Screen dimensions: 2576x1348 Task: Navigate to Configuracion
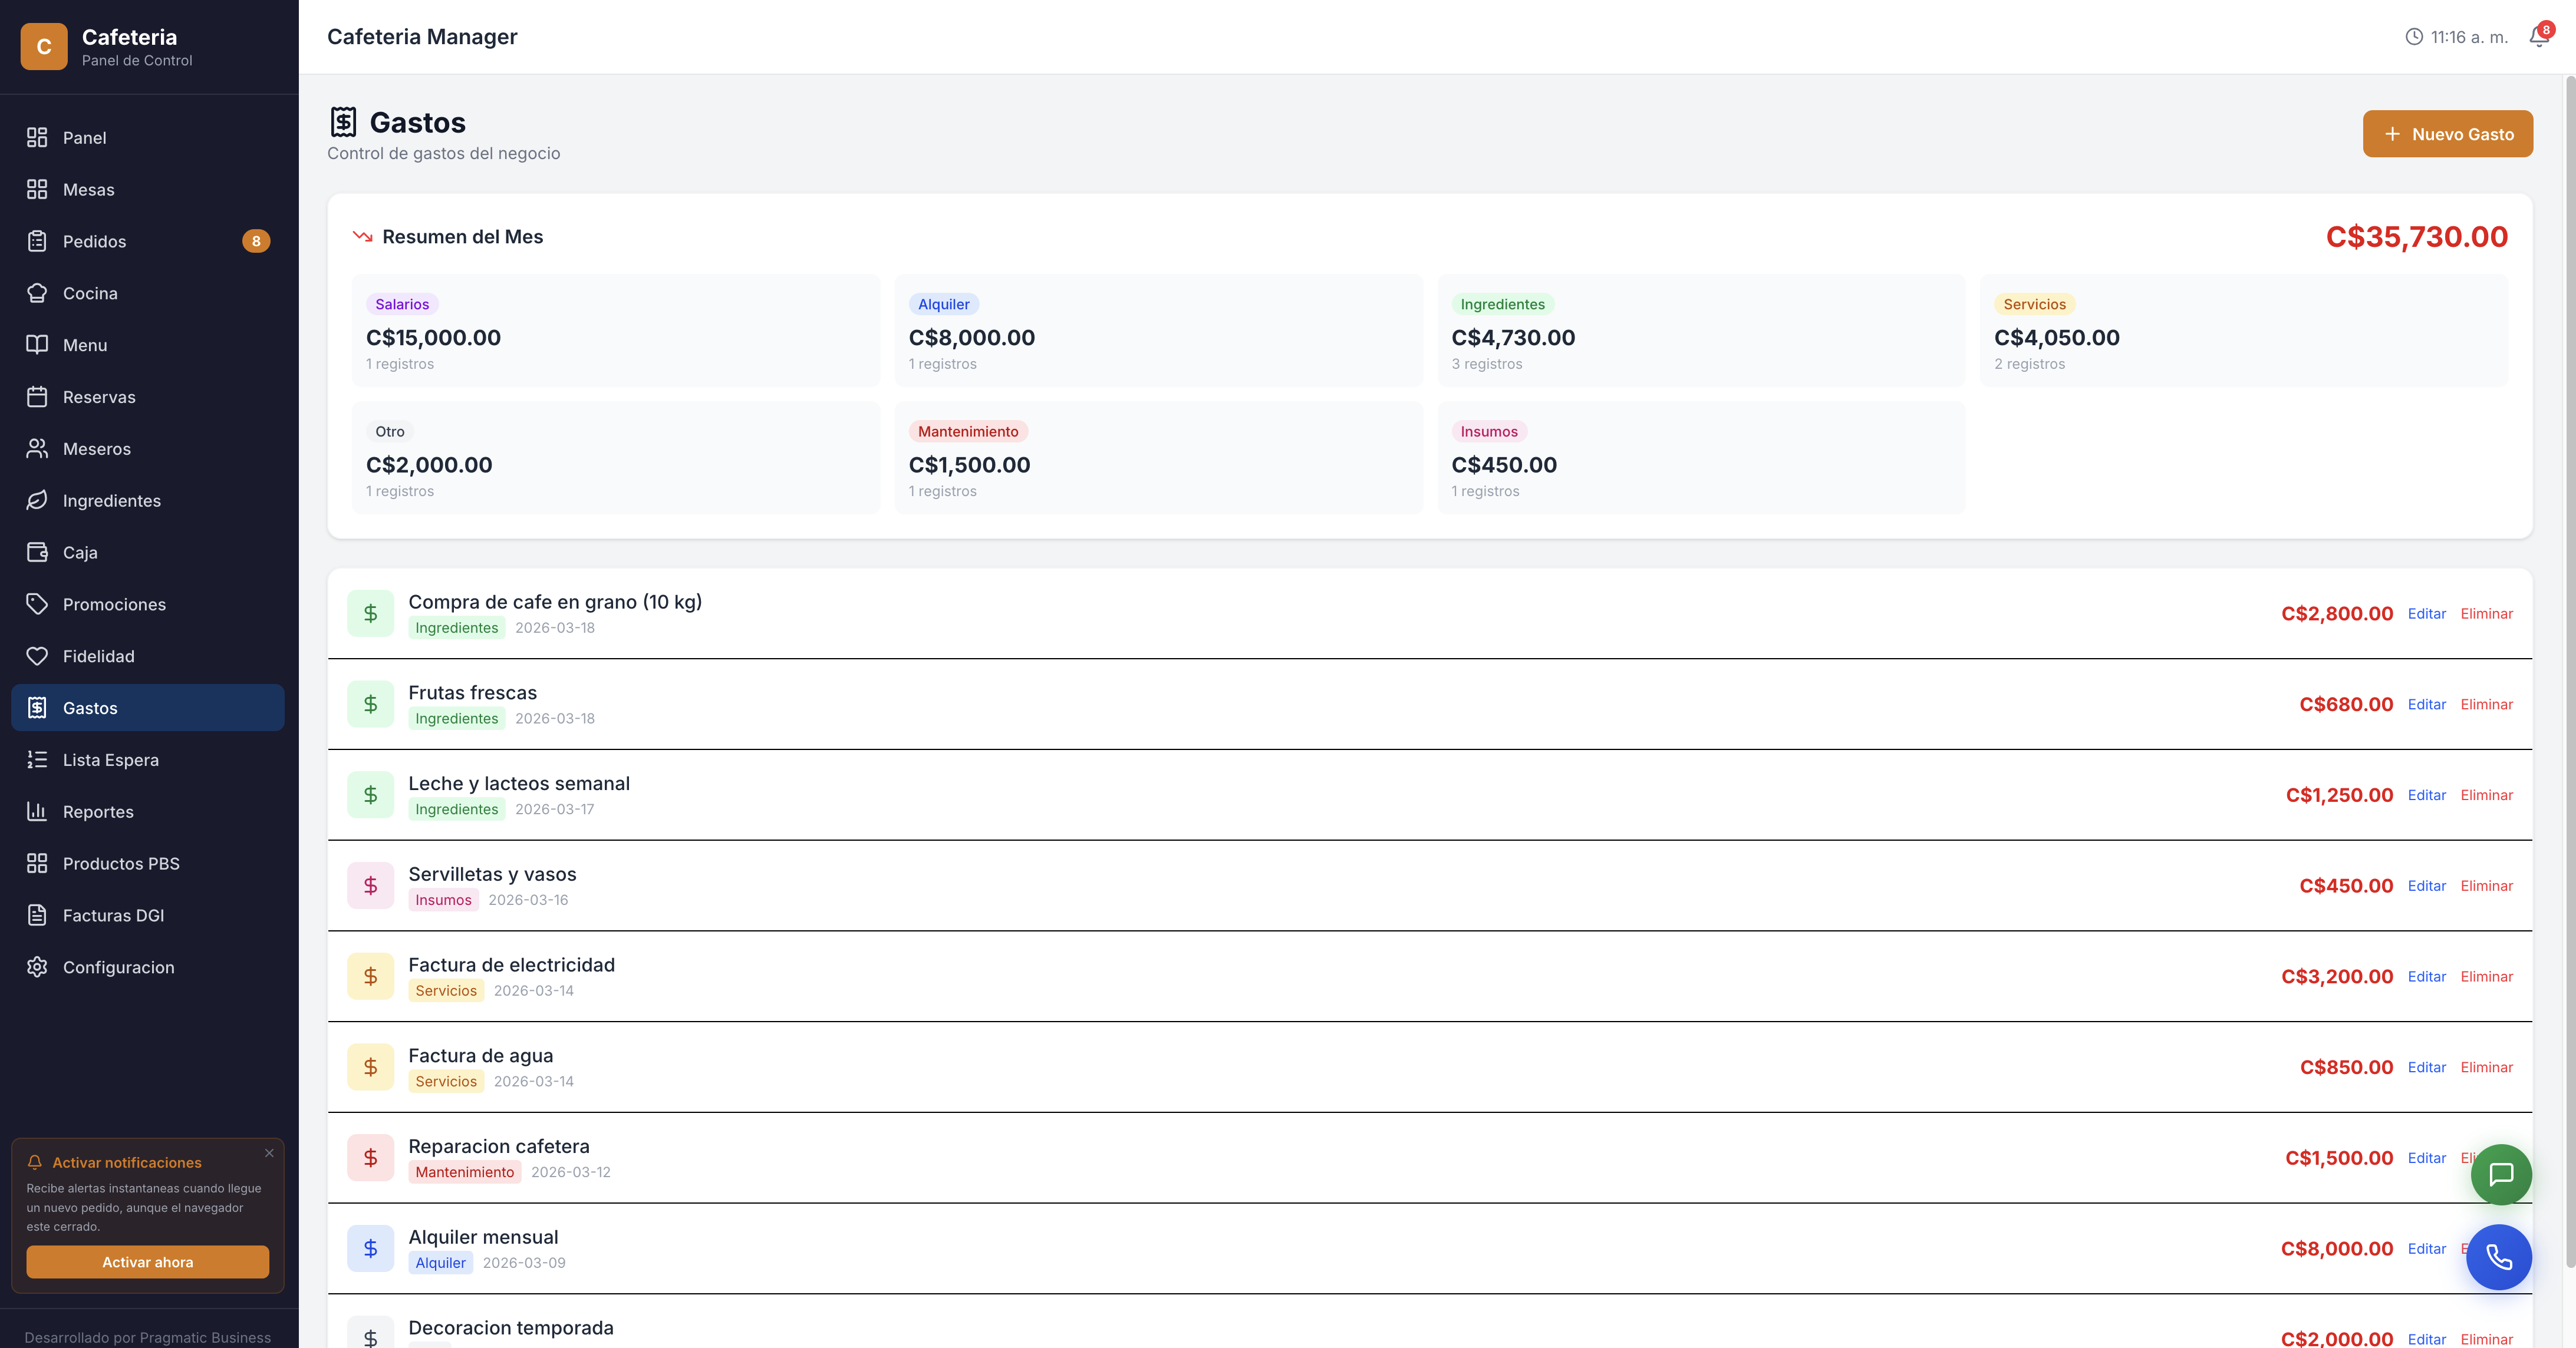click(x=118, y=966)
